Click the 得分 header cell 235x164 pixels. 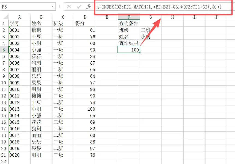click(85, 24)
